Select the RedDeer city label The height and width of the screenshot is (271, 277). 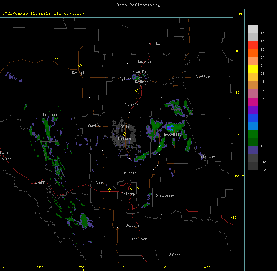(141, 82)
